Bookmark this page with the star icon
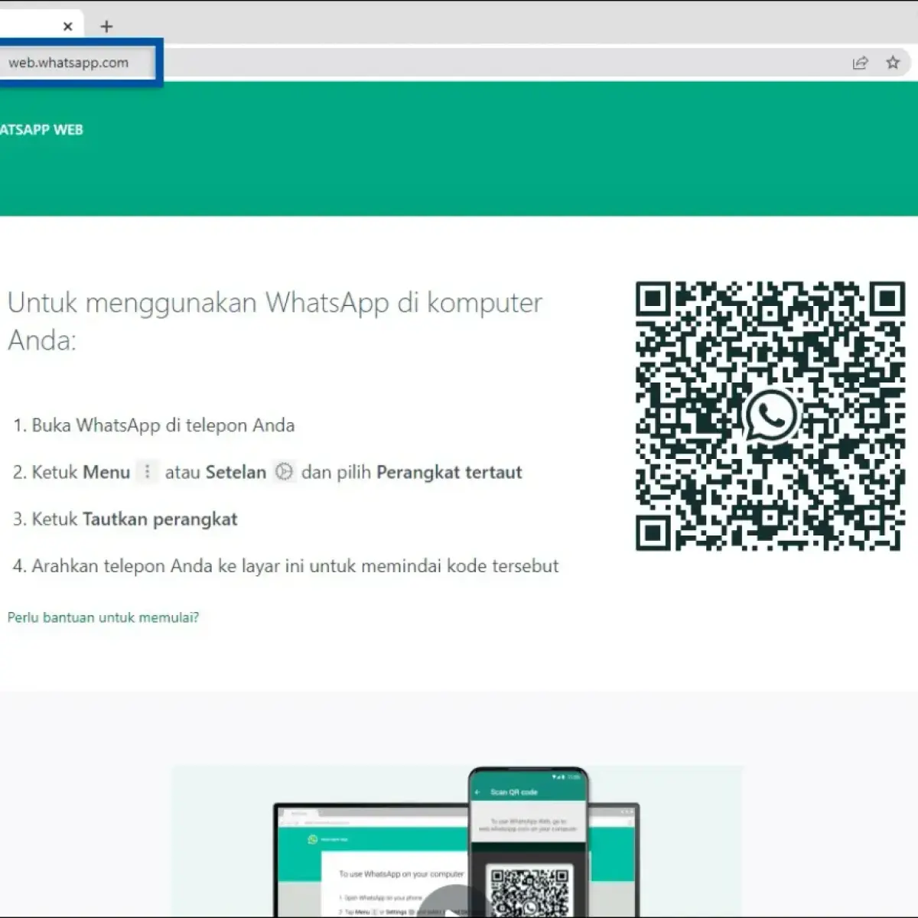This screenshot has width=918, height=918. [893, 63]
